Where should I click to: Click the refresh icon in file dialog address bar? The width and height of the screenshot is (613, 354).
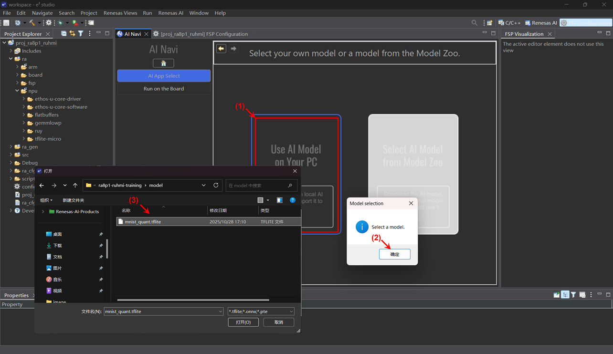point(216,185)
